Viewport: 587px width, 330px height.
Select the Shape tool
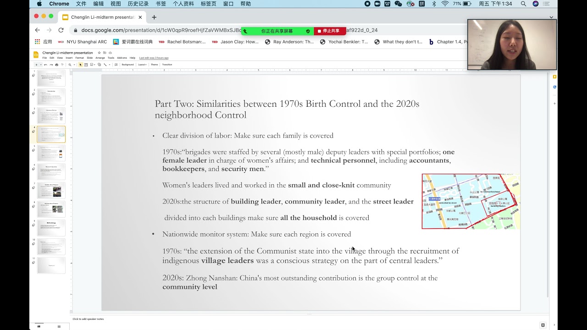click(x=99, y=65)
